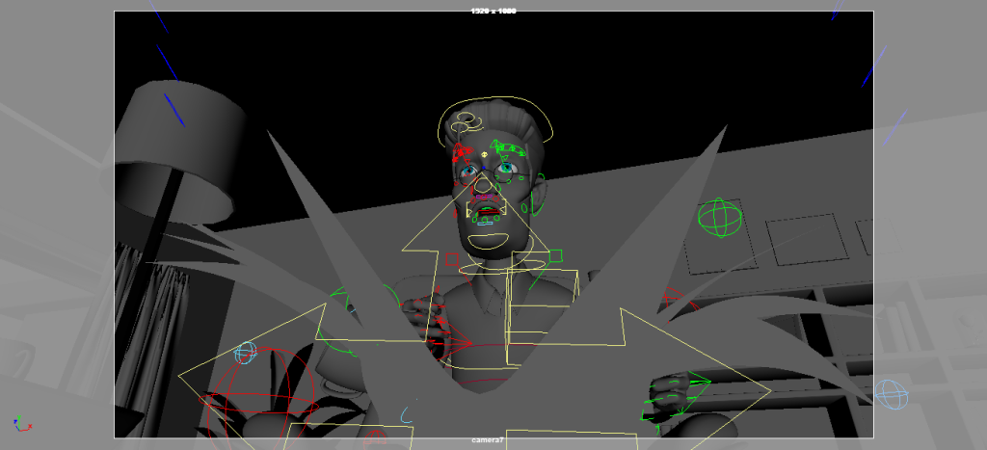Click the green square shoulder control

pos(555,255)
